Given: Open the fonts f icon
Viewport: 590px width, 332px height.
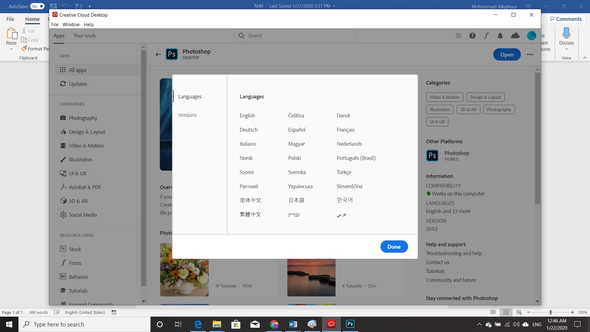Looking at the screenshot, I should point(486,36).
